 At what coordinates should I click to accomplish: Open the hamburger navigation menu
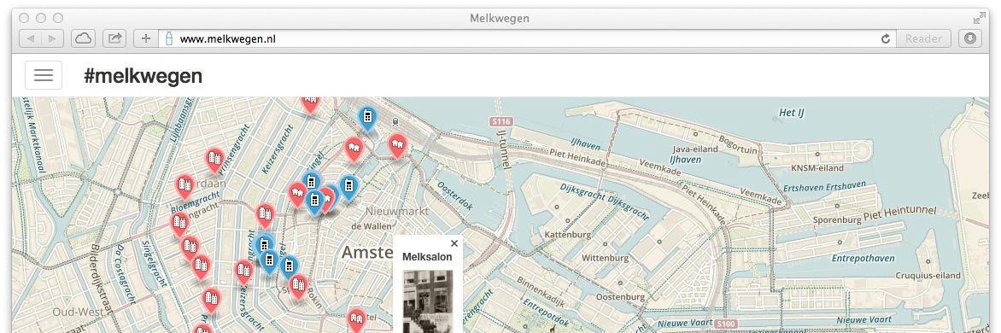[x=44, y=75]
